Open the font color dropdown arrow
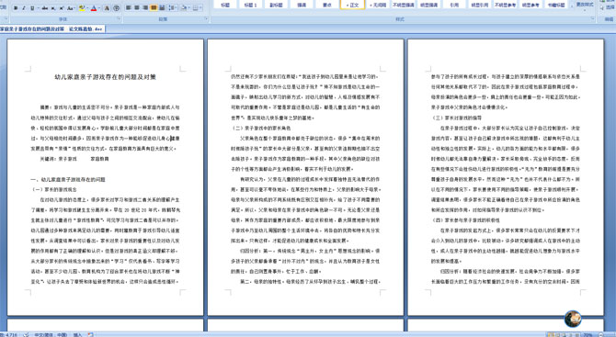Screen dimensions: 616x337 [99, 8]
